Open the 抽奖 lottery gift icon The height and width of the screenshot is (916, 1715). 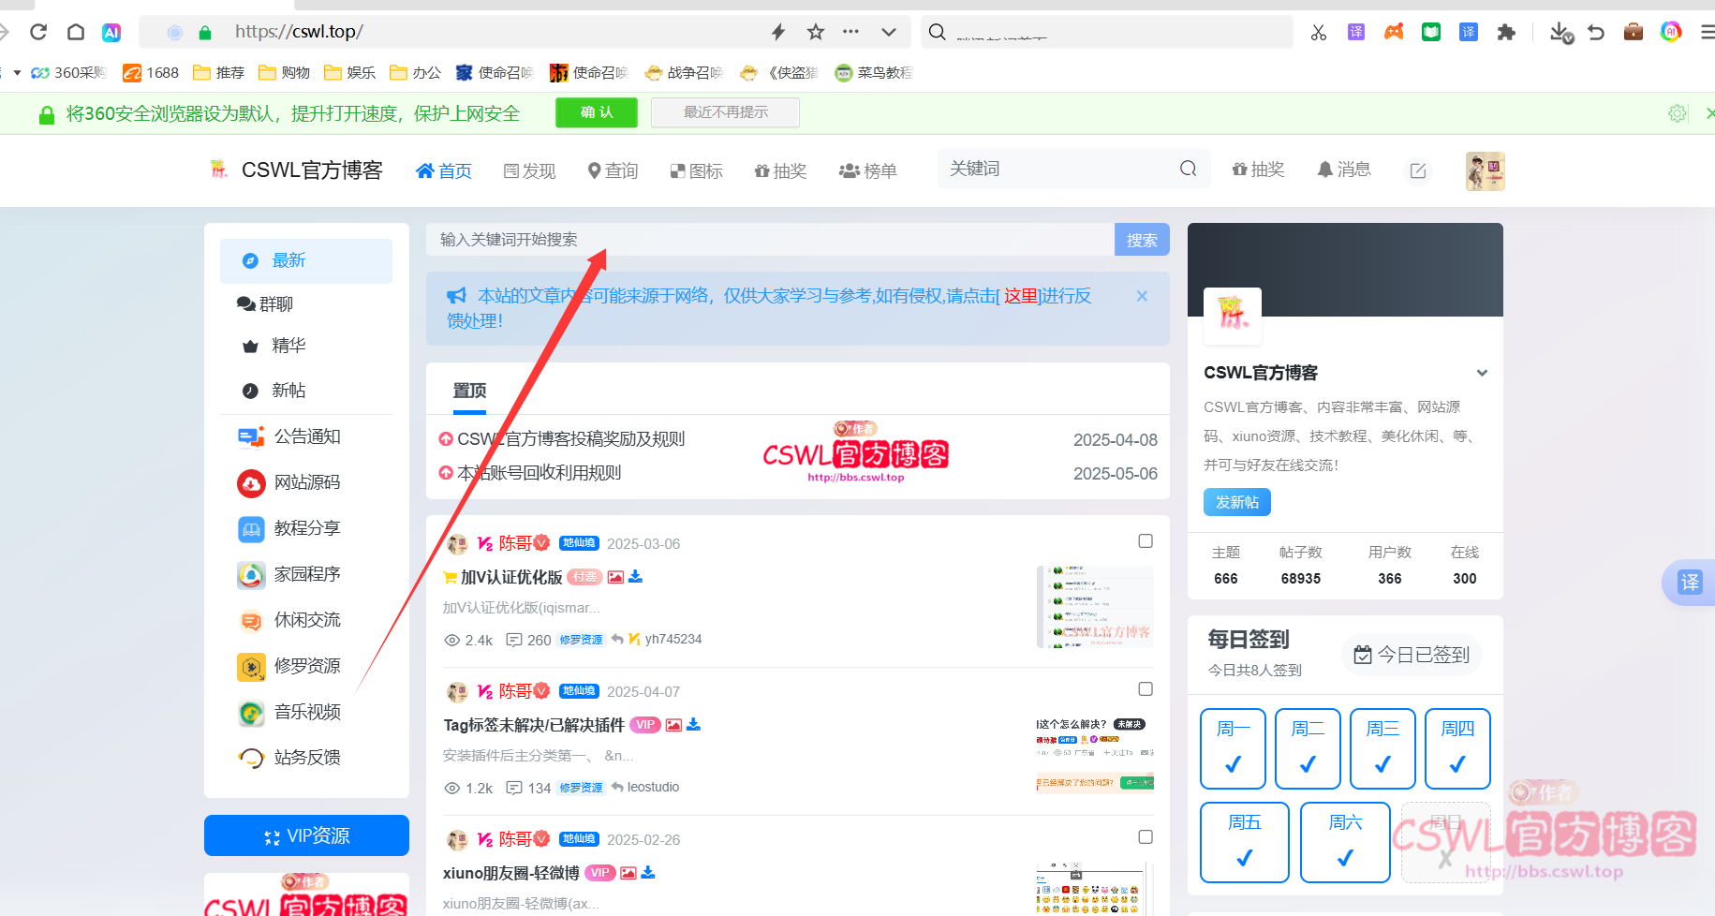780,170
